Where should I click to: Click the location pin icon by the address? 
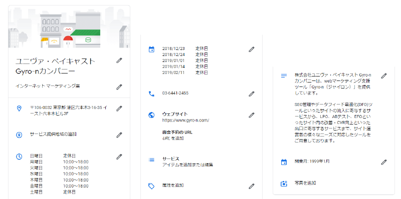pyautogui.click(x=19, y=108)
